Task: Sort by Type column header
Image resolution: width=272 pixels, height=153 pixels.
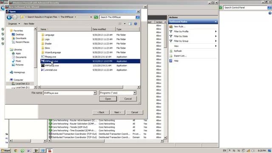Action: coord(127,29)
